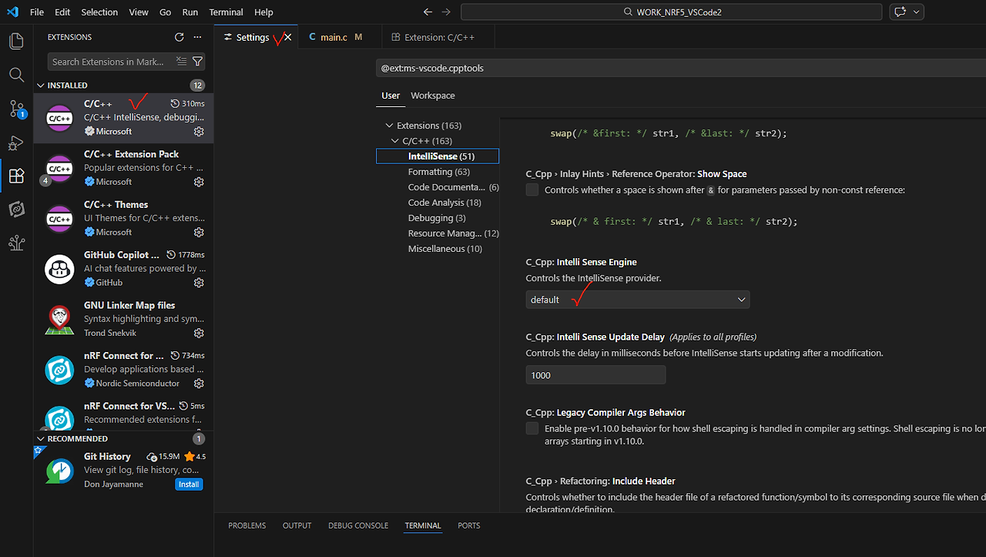Open manage gear for Nordic Semiconductor nRF Connect
The width and height of the screenshot is (986, 557).
point(199,383)
